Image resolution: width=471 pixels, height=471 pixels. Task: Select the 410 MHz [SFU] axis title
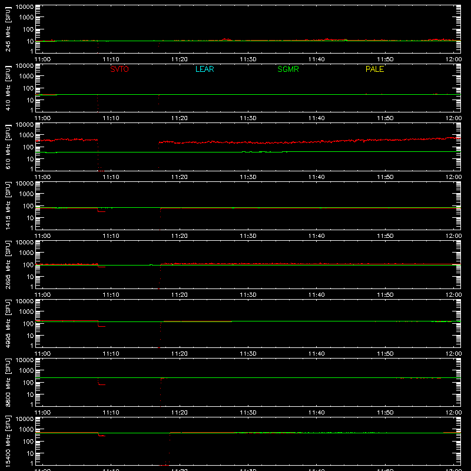[x=8, y=89]
